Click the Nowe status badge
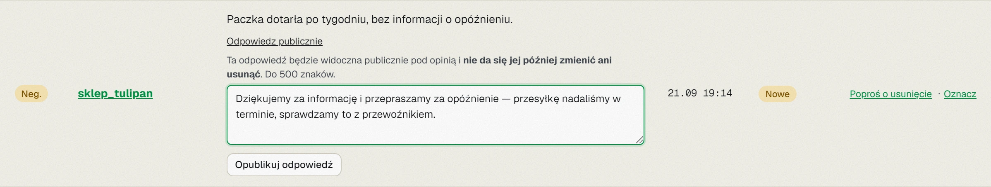This screenshot has width=991, height=187. point(777,94)
